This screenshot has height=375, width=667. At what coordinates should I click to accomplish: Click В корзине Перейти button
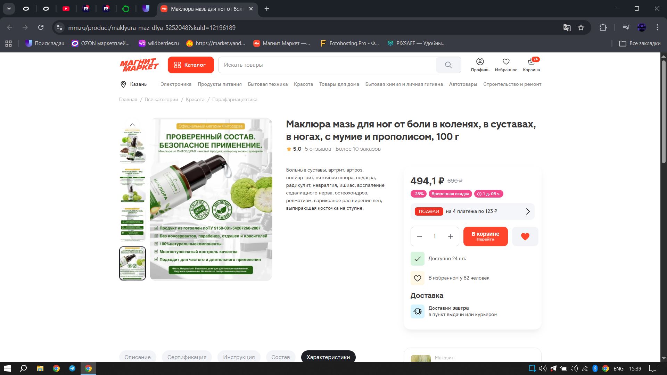(x=485, y=236)
